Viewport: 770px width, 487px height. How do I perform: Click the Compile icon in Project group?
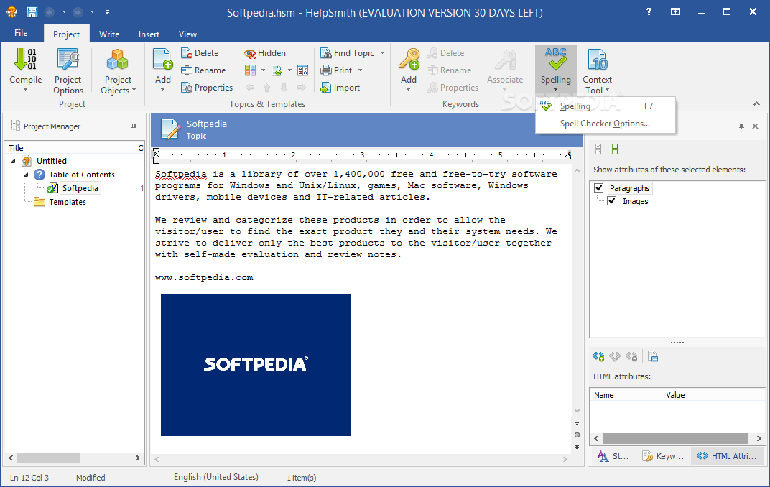25,60
